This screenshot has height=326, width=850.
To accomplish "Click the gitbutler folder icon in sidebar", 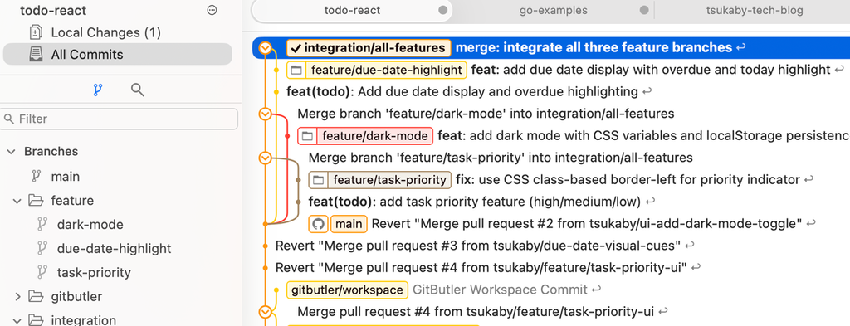I will 36,296.
